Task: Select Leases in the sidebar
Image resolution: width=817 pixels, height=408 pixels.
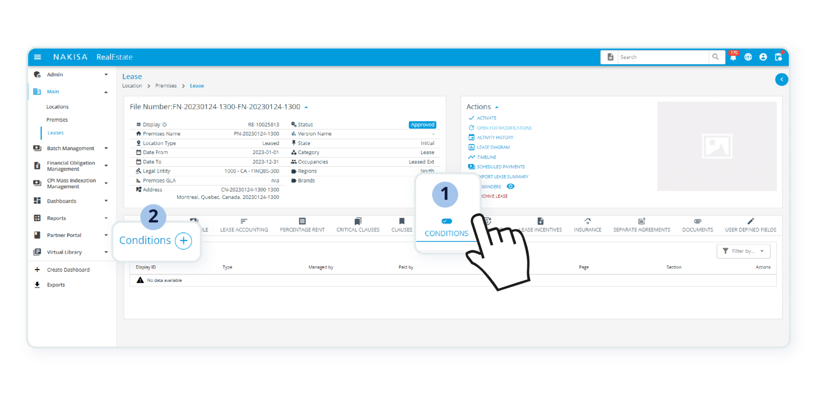Action: (55, 133)
